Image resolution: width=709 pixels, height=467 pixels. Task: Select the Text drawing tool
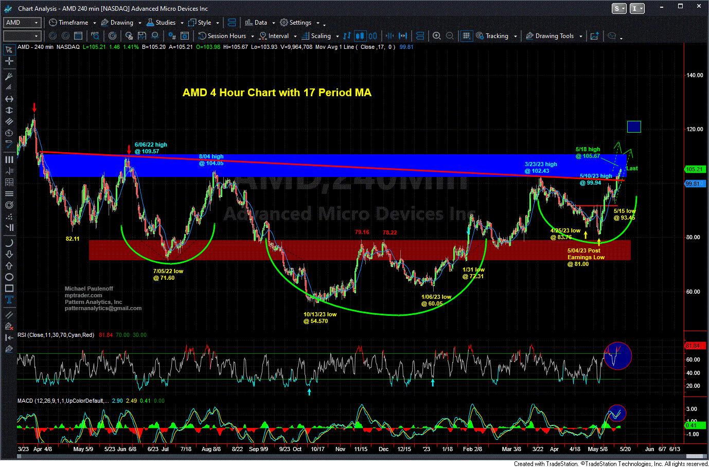[9, 300]
